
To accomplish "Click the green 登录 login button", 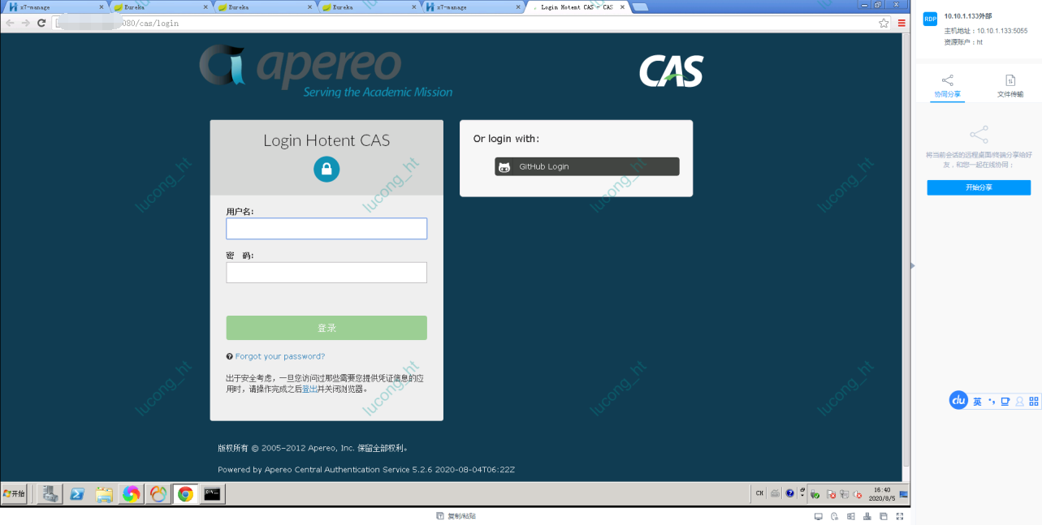I will pyautogui.click(x=326, y=328).
